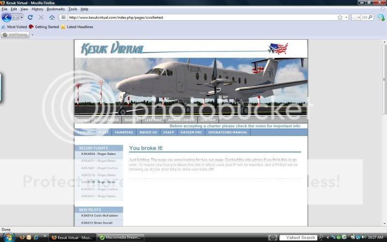
Task: Select the CHARTERS navigation tab
Action: point(124,132)
